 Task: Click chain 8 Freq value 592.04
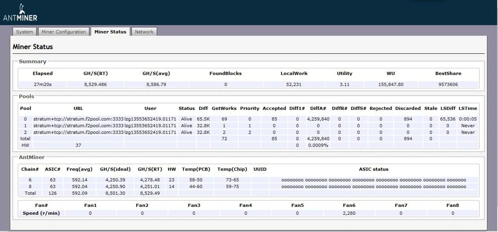tap(80, 186)
